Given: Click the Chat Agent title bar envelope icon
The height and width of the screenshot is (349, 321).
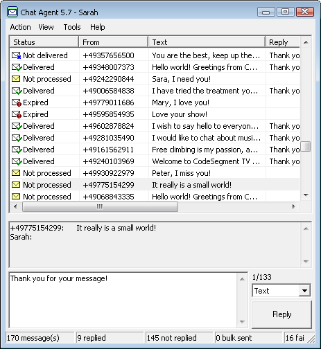Looking at the screenshot, I should pos(12,12).
